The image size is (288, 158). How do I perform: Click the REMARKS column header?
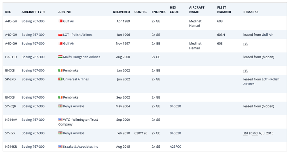251,12
